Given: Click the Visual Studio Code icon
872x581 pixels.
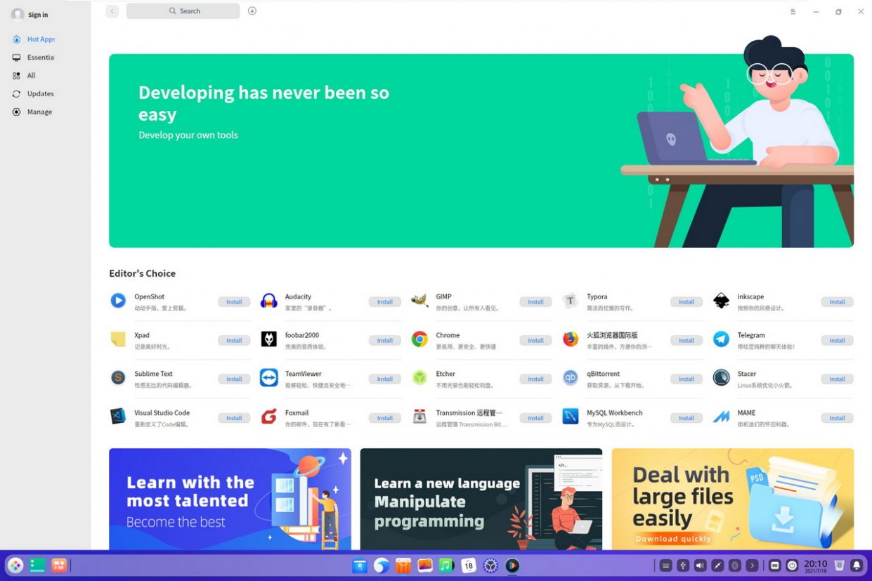Looking at the screenshot, I should tap(118, 417).
